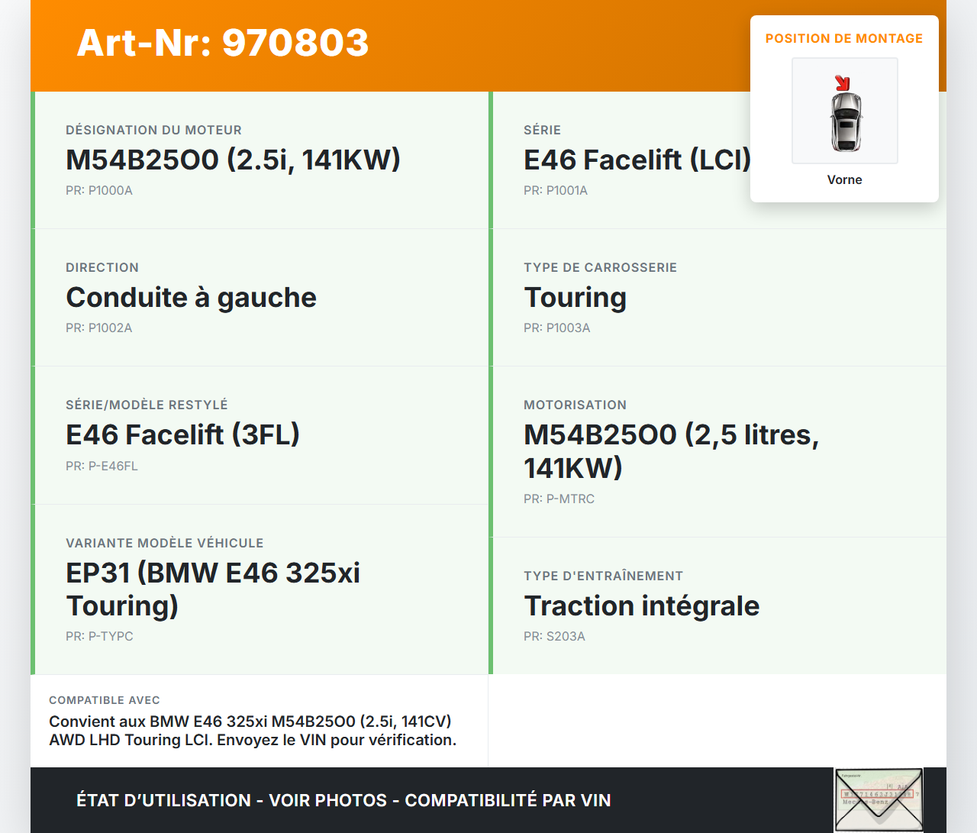Click the "Compatible avec" description text

click(252, 731)
